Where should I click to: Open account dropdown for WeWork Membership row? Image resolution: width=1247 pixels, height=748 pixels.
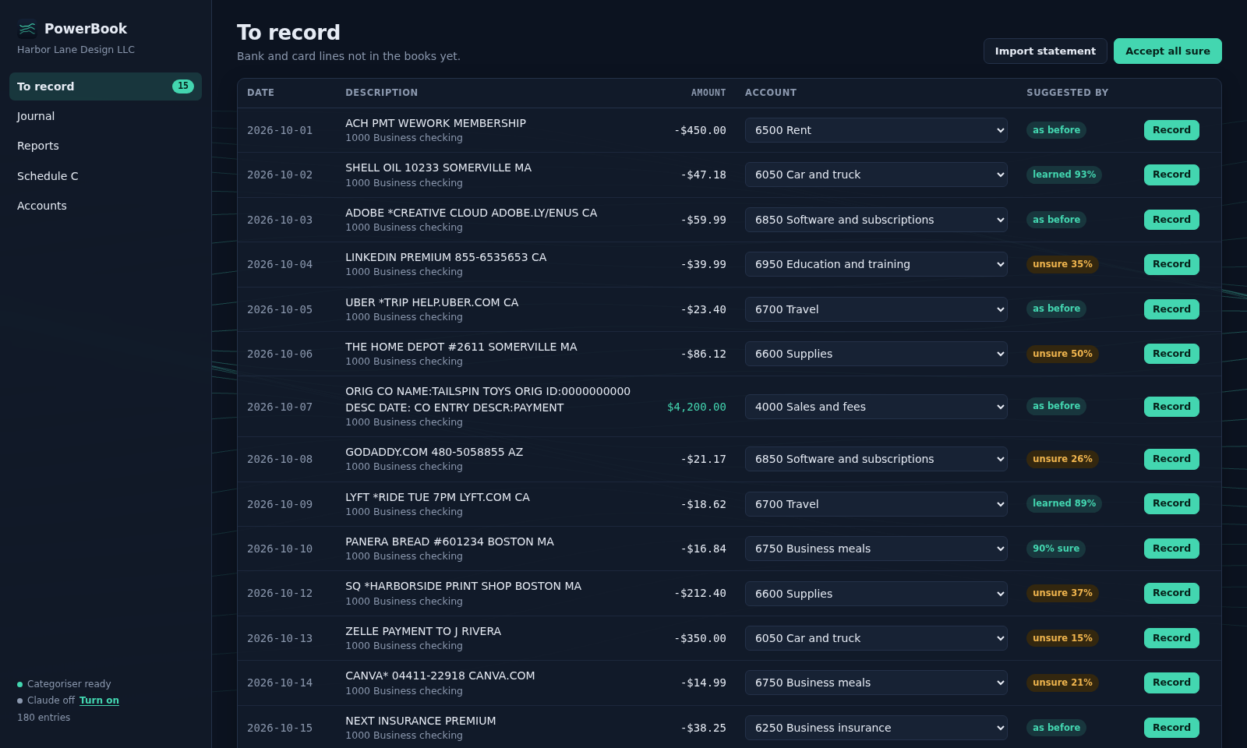876,130
